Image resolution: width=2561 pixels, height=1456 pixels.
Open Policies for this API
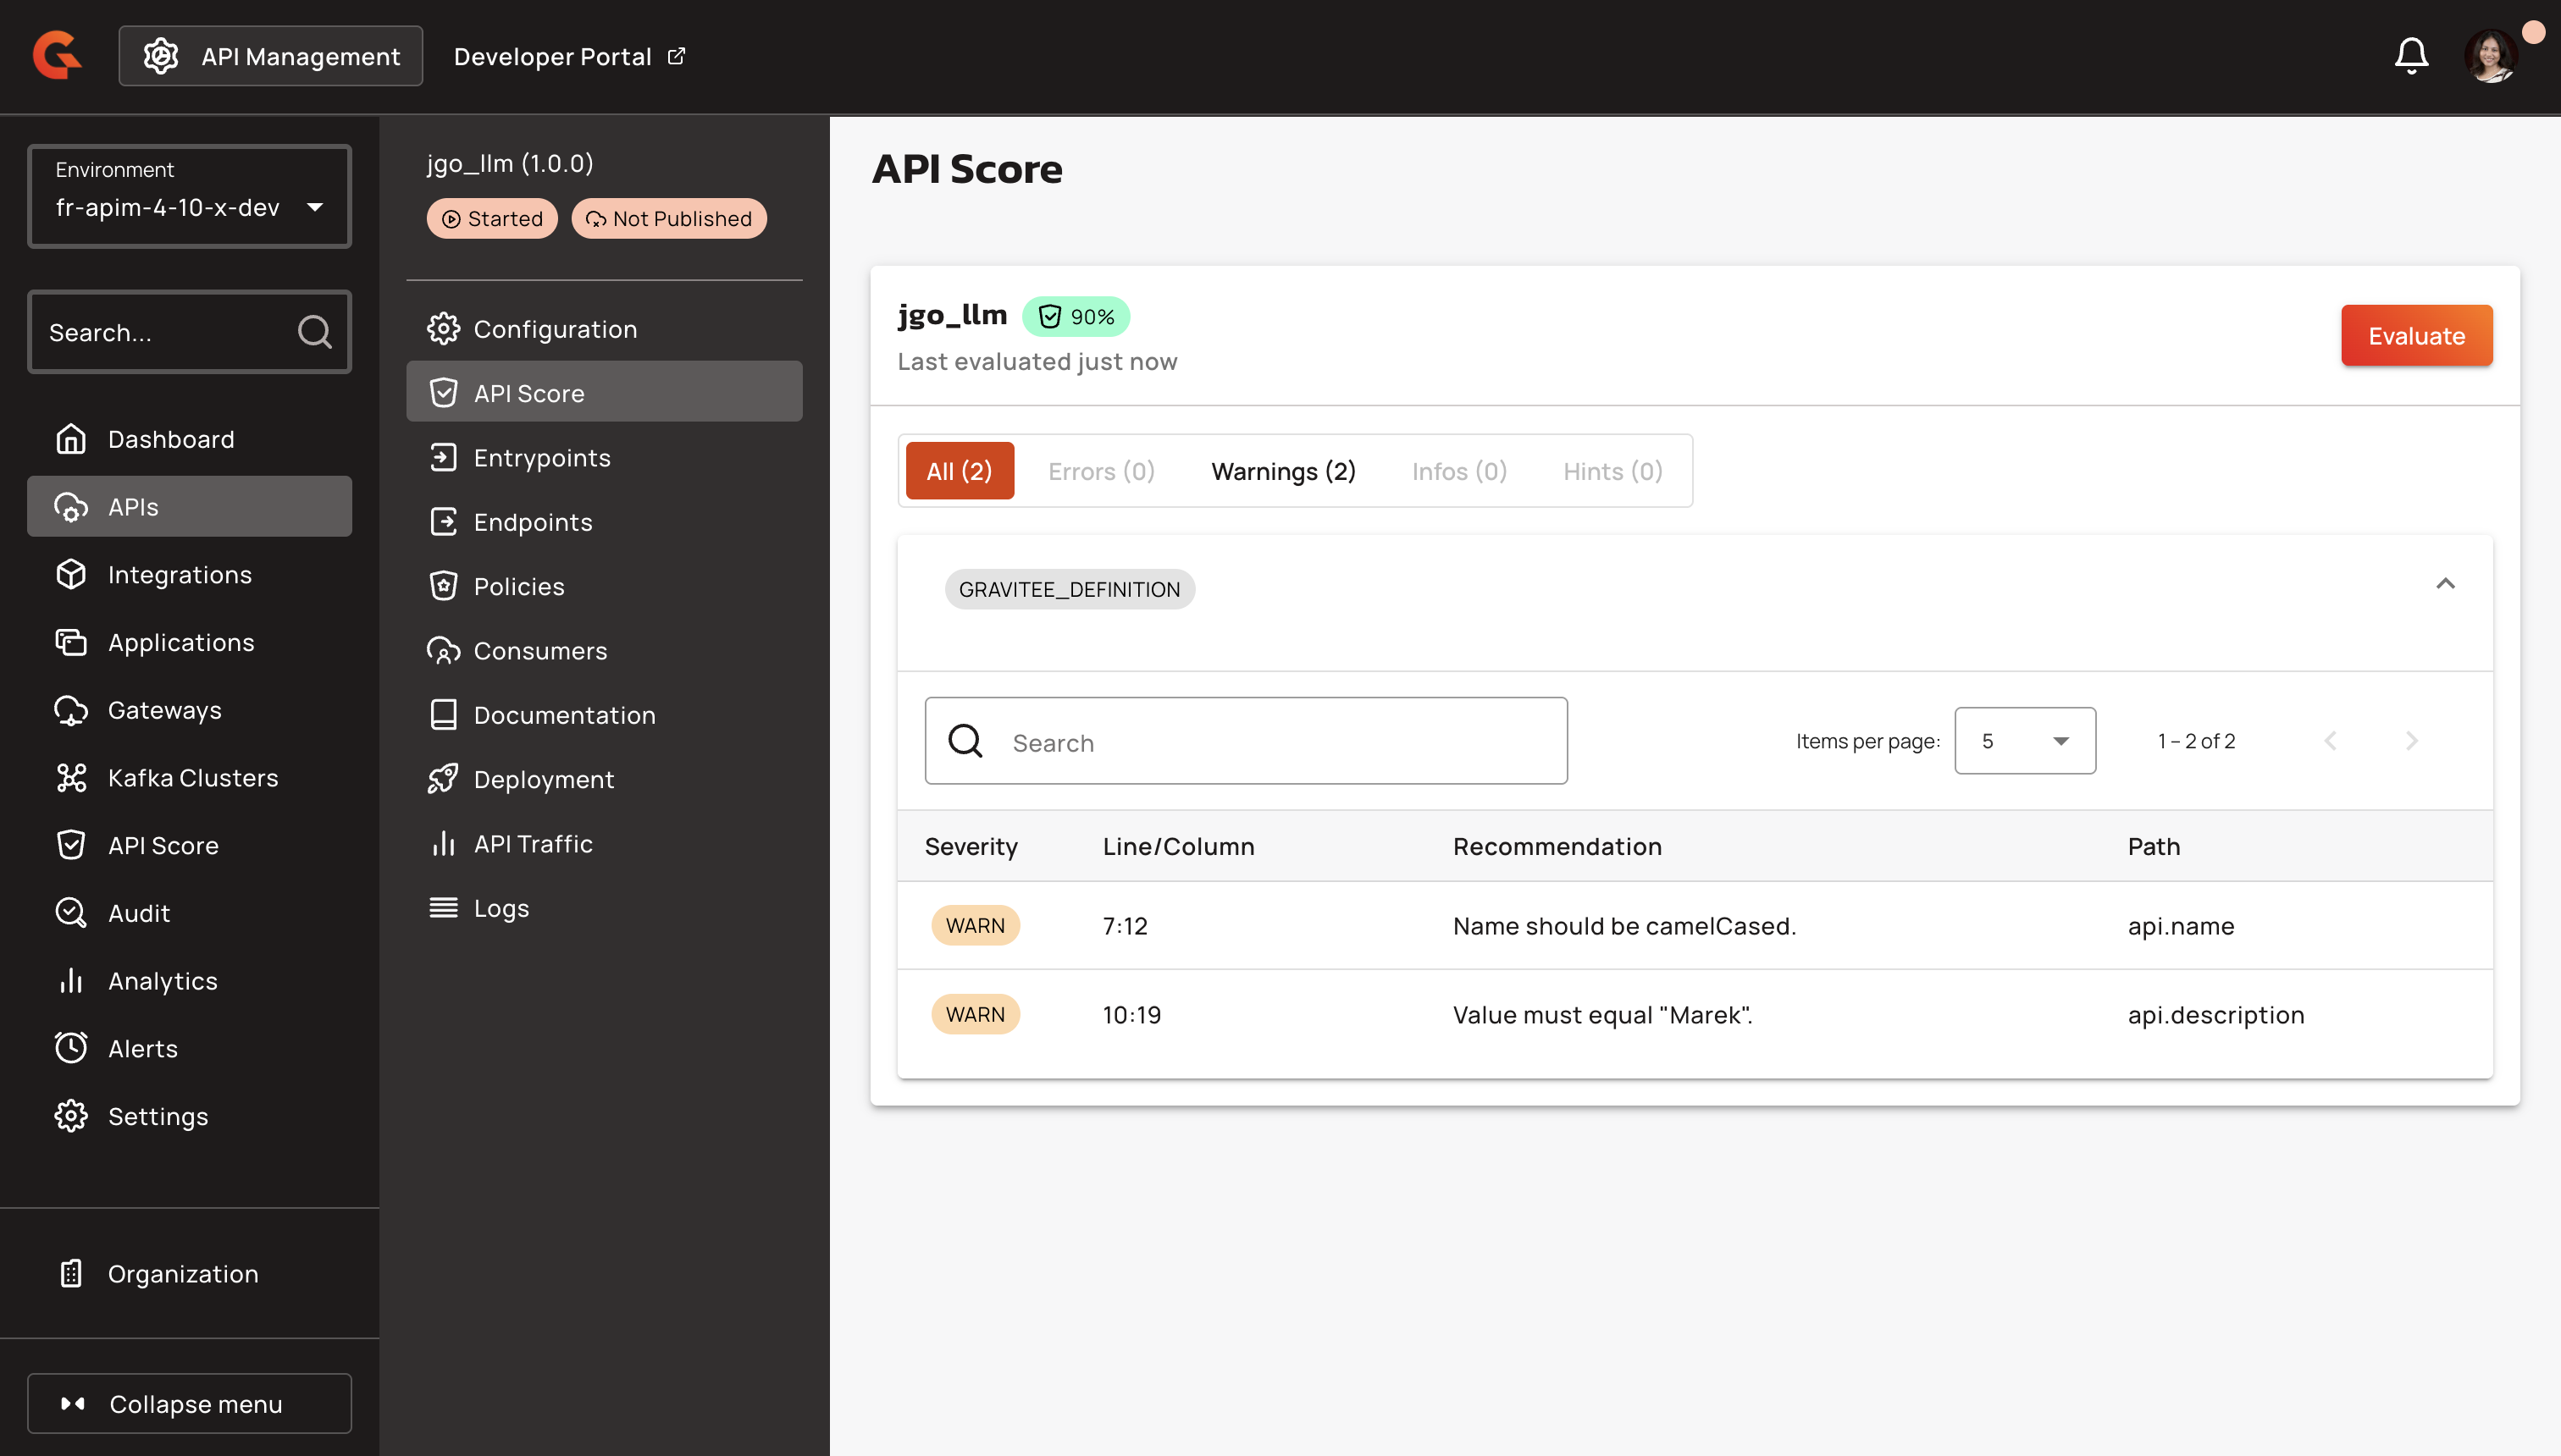coord(518,586)
